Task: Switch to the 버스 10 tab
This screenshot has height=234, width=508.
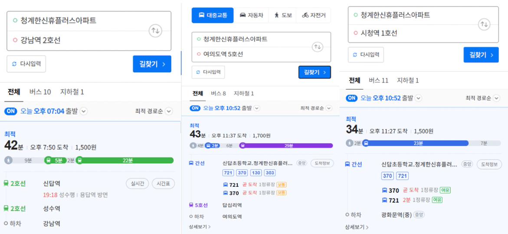Action: pyautogui.click(x=40, y=92)
